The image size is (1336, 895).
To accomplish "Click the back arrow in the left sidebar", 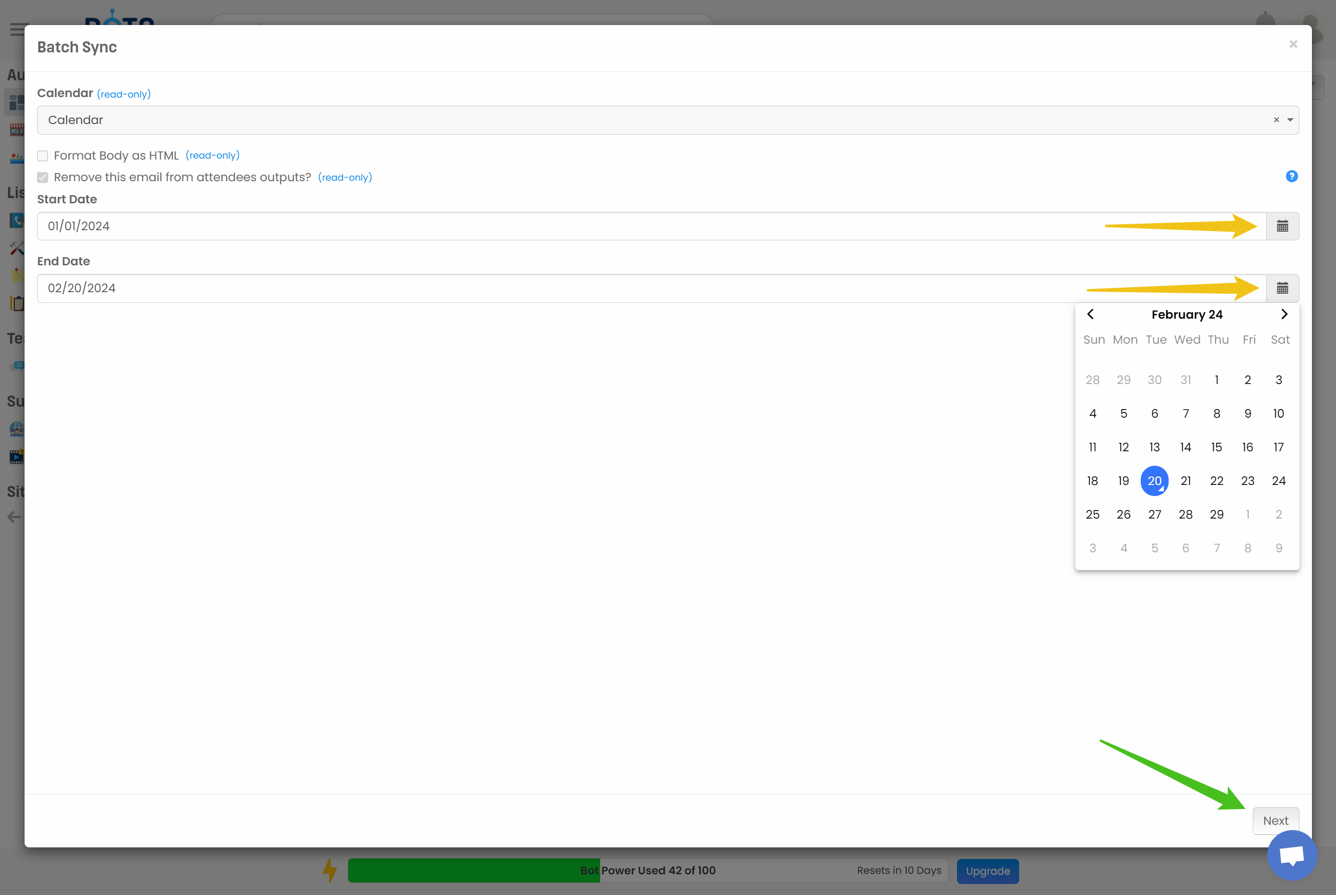I will [x=13, y=517].
